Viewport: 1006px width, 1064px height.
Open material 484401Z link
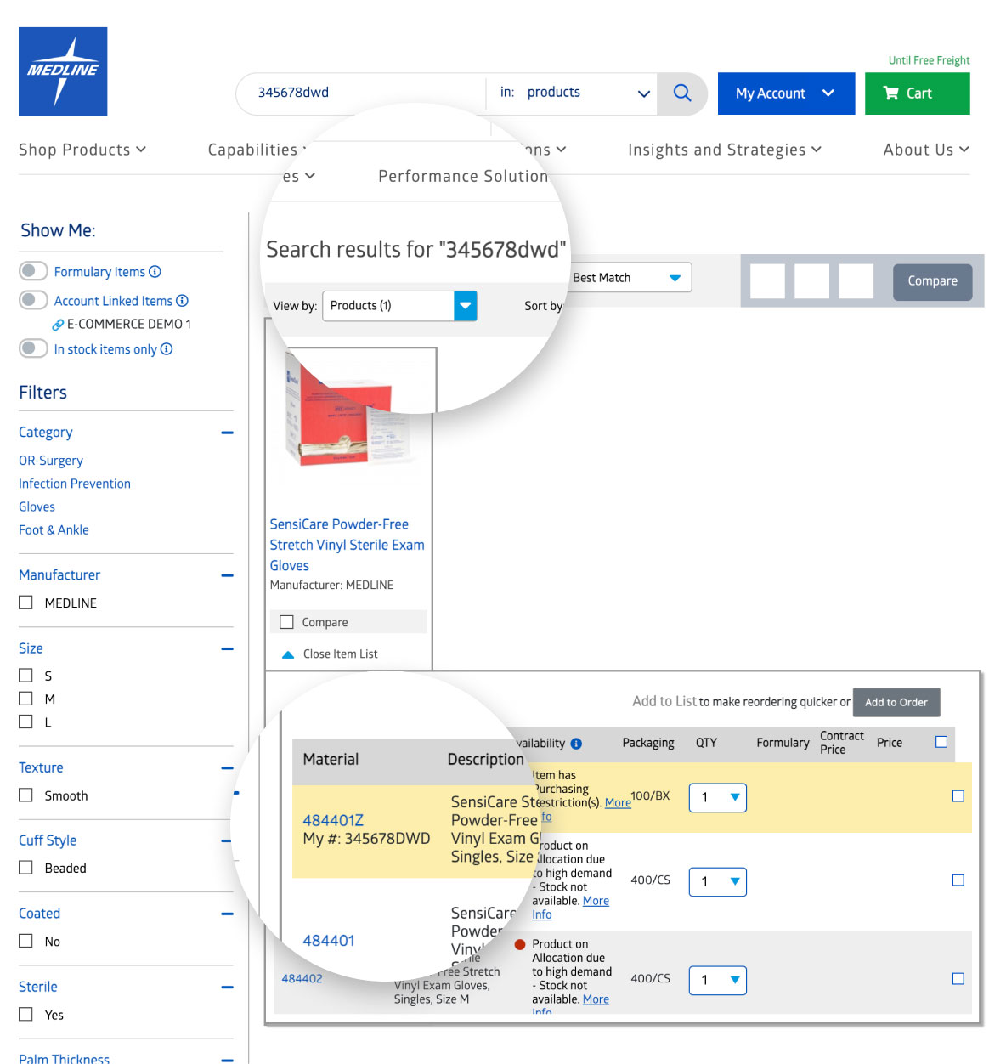(x=333, y=820)
